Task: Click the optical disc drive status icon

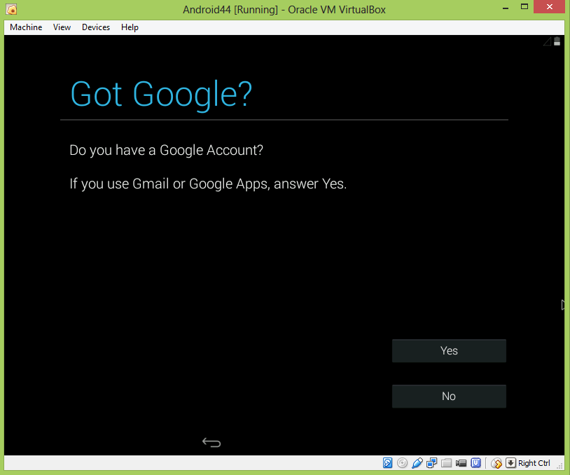Action: (402, 462)
